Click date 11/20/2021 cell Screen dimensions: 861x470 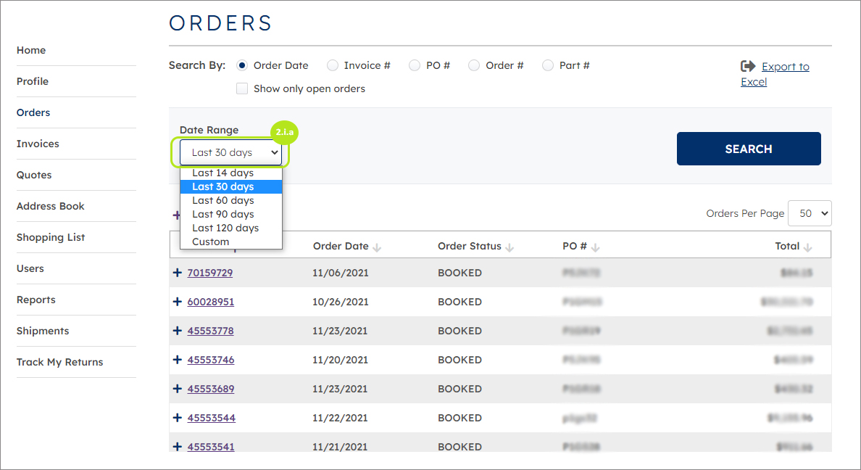point(341,360)
